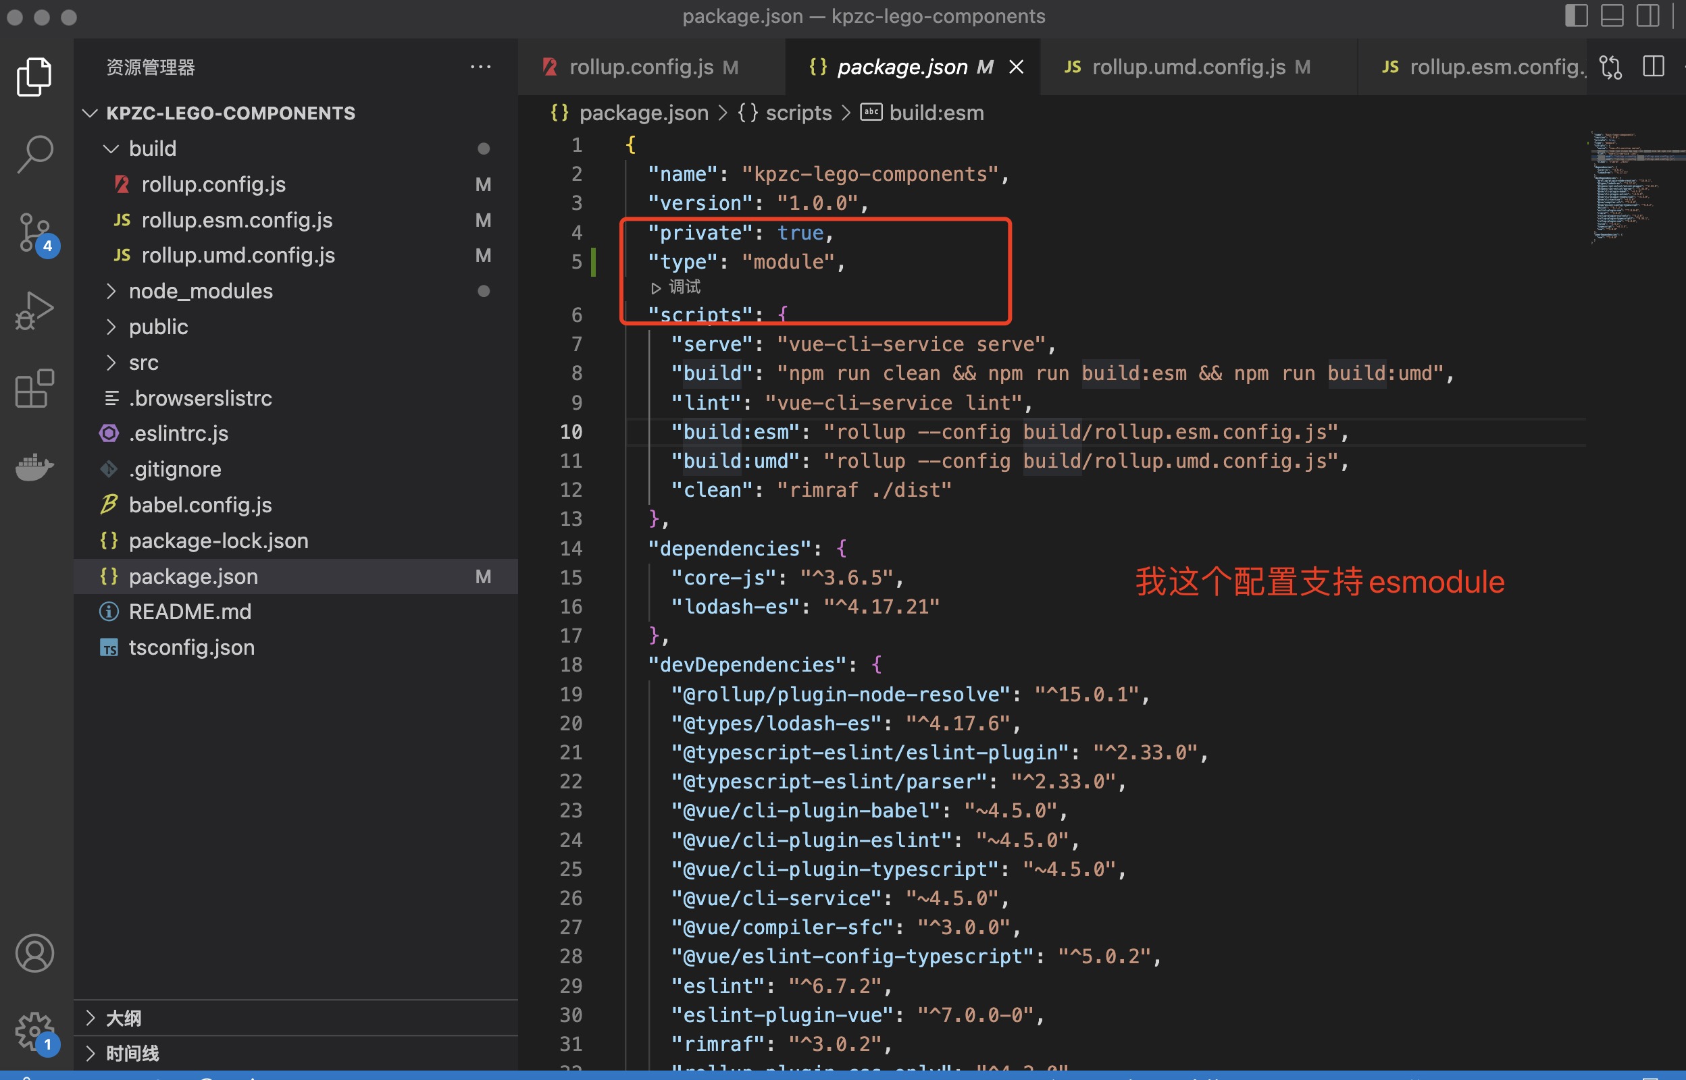
Task: Open the .eslintrc.js file
Action: (295, 433)
